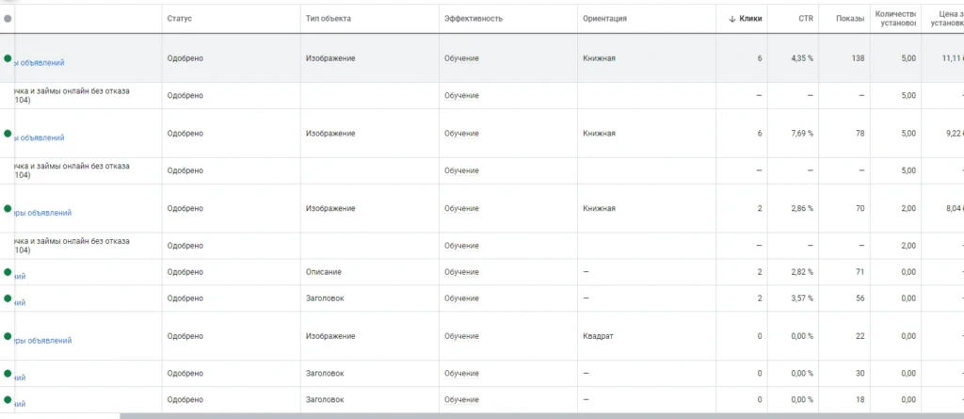Viewport: 964px width, 419px height.
Task: Click green dot of Заголовок row with 56 impressions
Action: tap(8, 298)
